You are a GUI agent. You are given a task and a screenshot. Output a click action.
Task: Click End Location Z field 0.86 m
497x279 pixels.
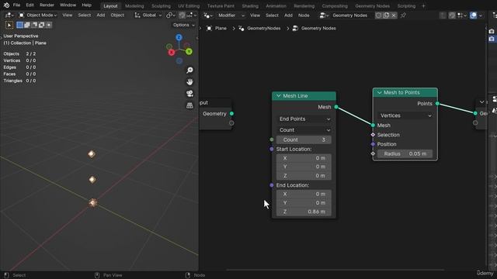point(304,212)
